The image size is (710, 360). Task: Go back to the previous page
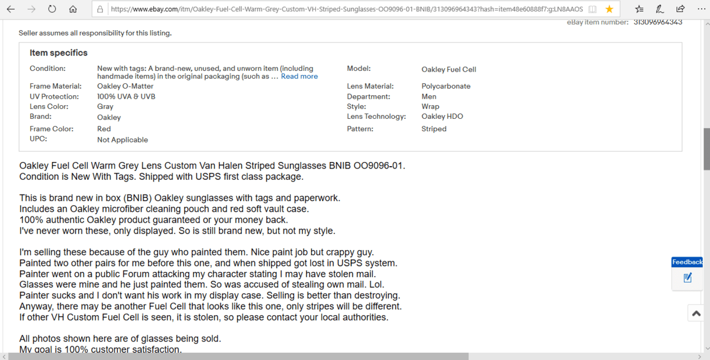tap(12, 9)
